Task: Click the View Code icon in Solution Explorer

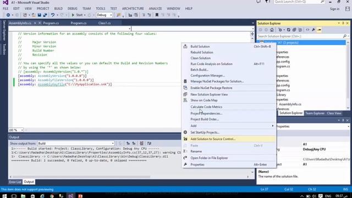Action: click(x=307, y=30)
